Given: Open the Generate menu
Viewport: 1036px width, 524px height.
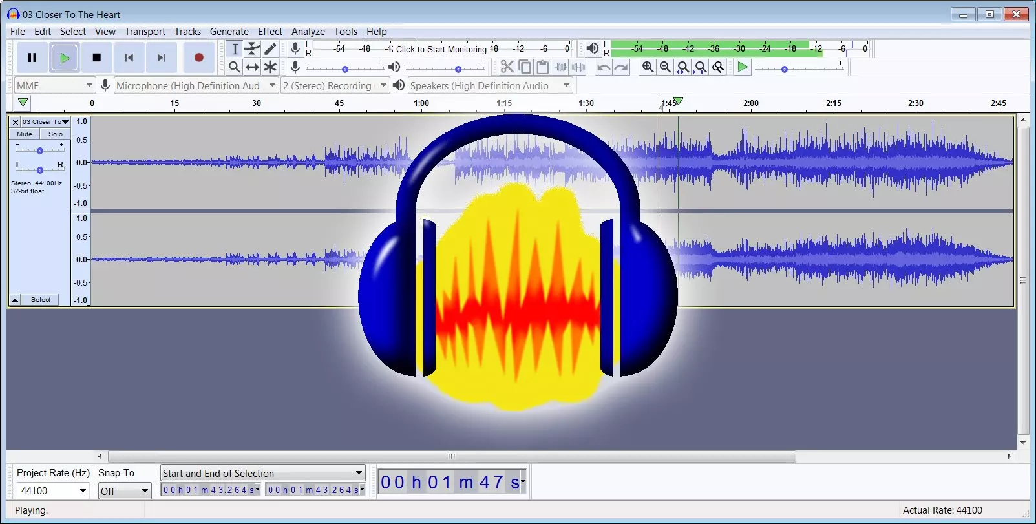Looking at the screenshot, I should click(229, 32).
